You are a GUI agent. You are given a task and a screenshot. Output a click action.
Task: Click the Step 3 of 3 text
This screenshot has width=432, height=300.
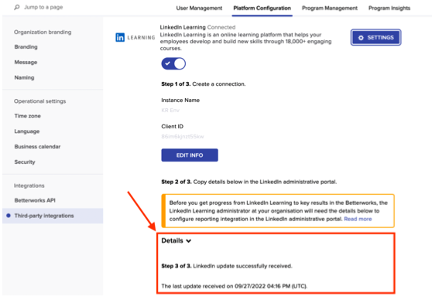[177, 266]
